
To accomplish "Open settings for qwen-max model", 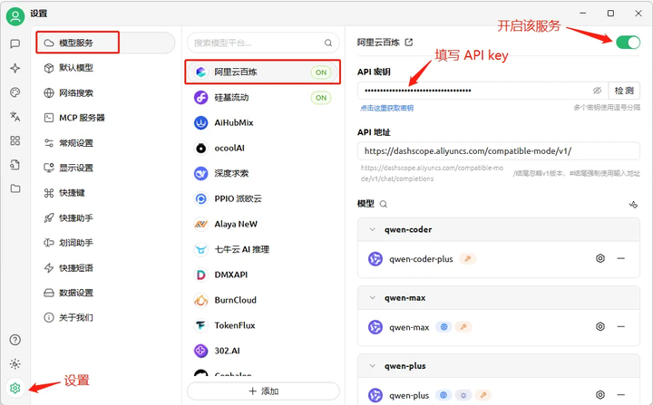I will tap(600, 327).
